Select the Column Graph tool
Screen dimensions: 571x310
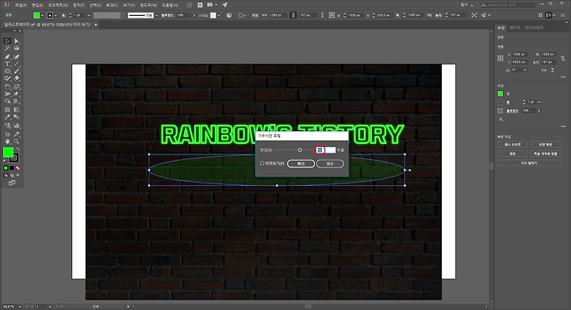coord(17,126)
